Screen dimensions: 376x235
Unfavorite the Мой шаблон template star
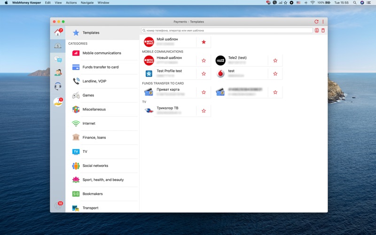204,42
